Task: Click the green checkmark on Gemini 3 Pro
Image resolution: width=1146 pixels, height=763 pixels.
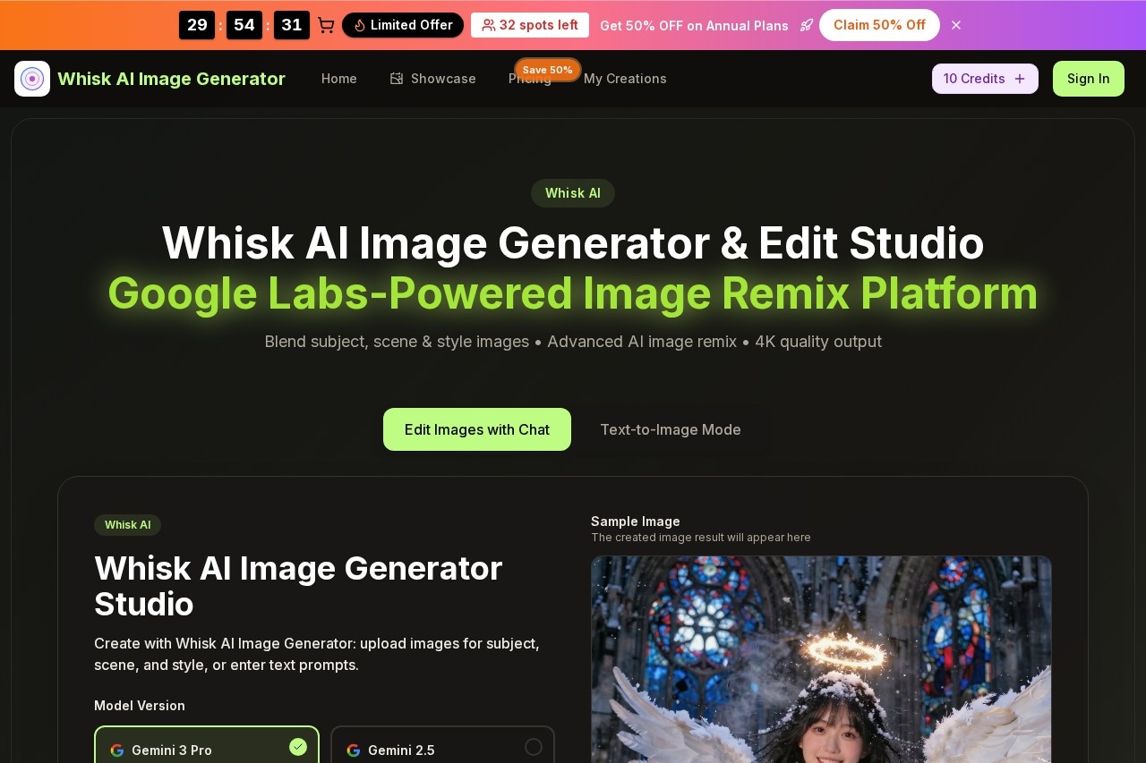Action: click(298, 747)
